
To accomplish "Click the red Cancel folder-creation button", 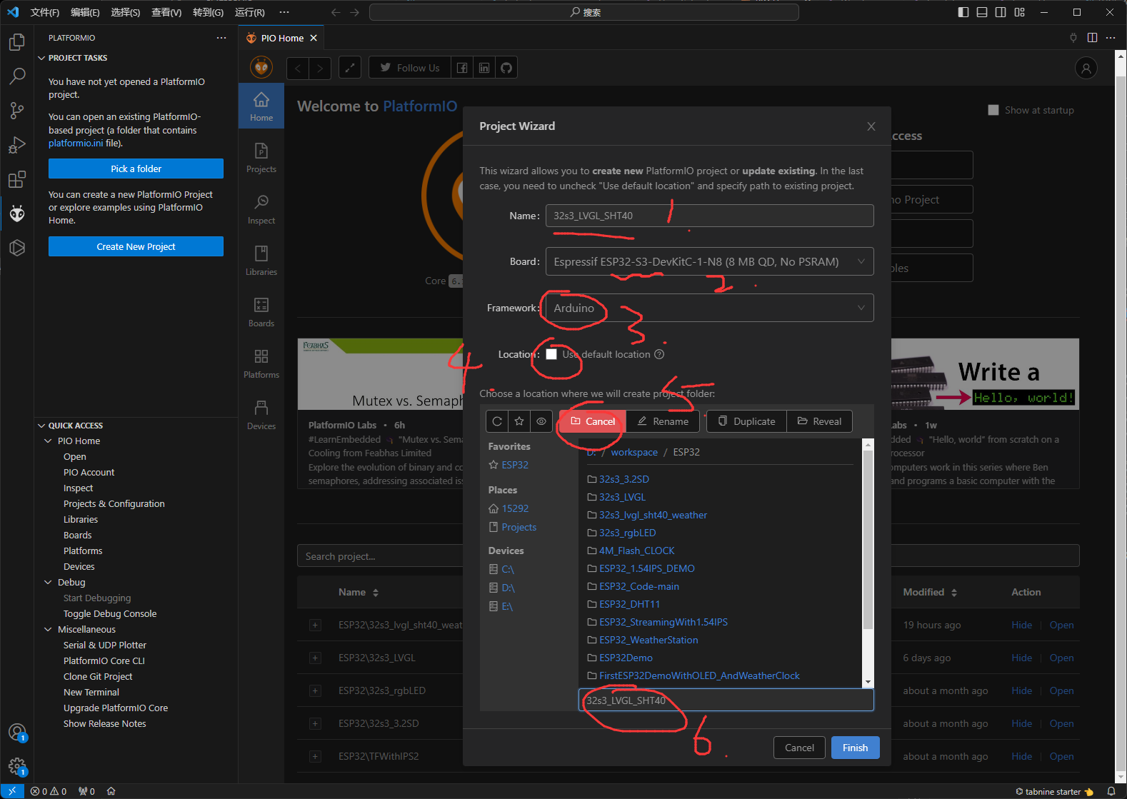I will click(x=593, y=421).
